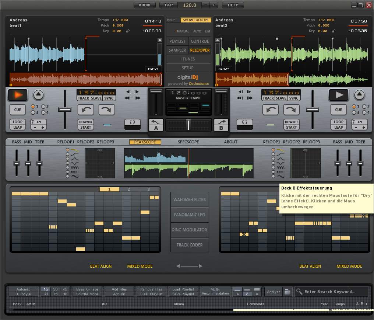Screen dimensions: 374x320
Task: Select cue point 2 on Deck A
Action: click(x=43, y=107)
